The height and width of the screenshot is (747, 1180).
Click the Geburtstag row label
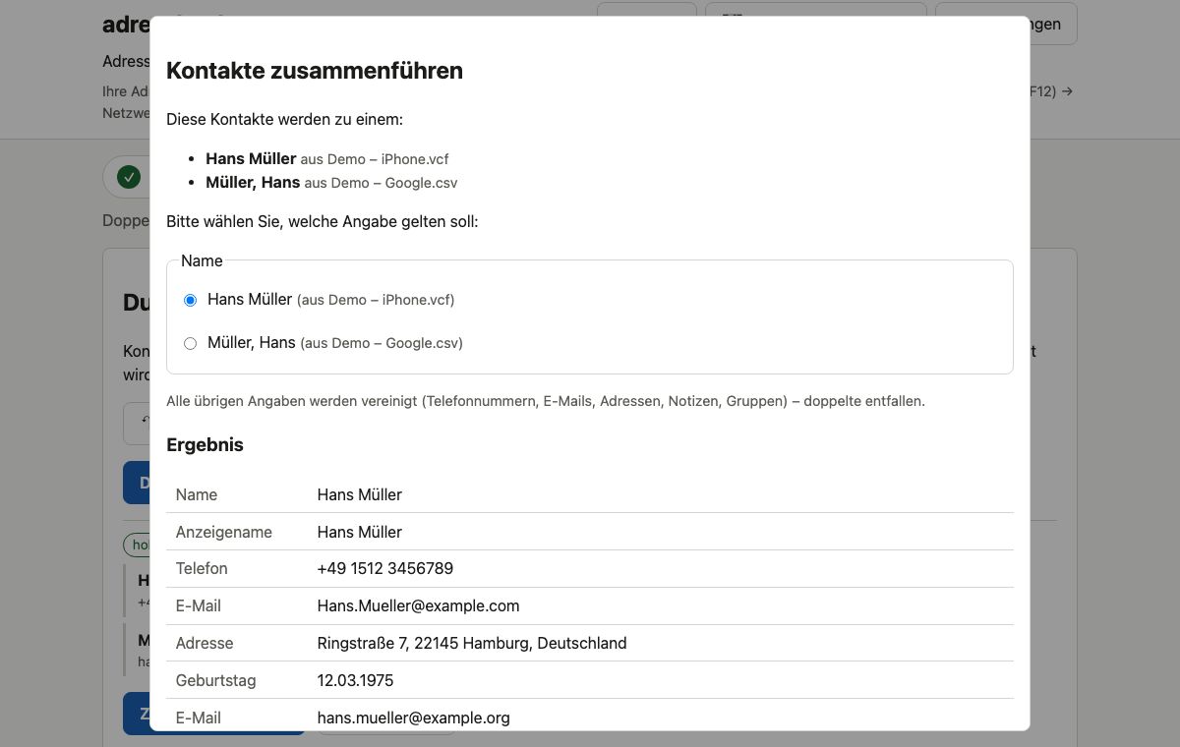[215, 681]
